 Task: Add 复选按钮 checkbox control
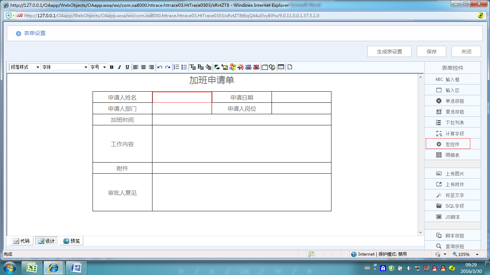pos(452,112)
